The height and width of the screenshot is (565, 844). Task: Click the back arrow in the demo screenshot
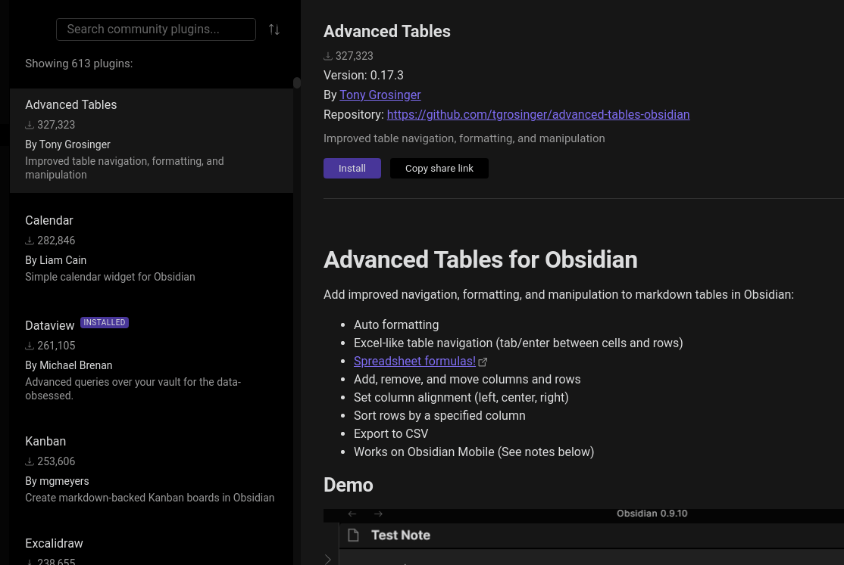(352, 514)
